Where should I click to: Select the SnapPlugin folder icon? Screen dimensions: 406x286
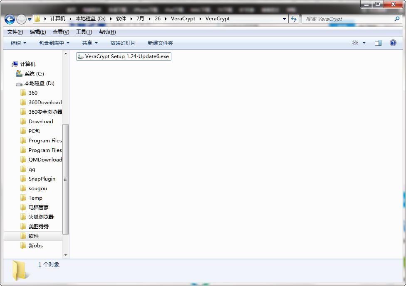pyautogui.click(x=23, y=179)
